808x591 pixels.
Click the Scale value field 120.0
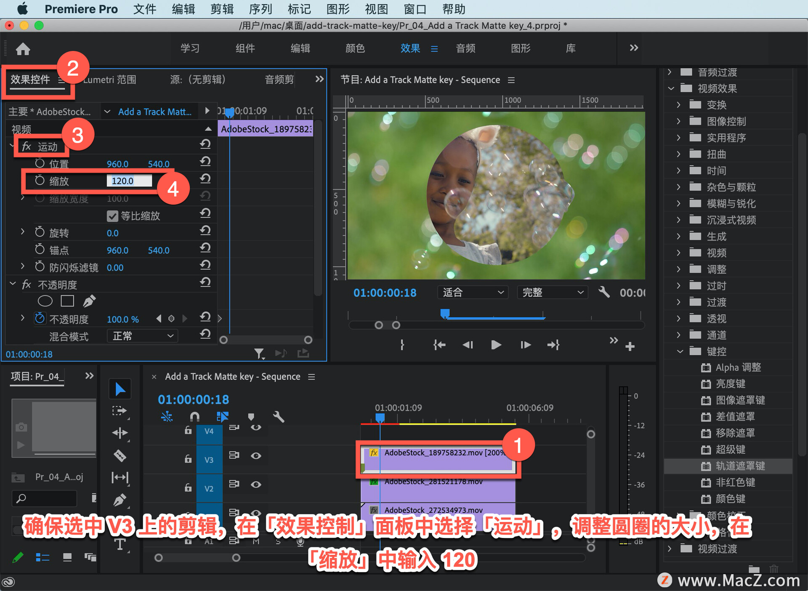pyautogui.click(x=129, y=181)
